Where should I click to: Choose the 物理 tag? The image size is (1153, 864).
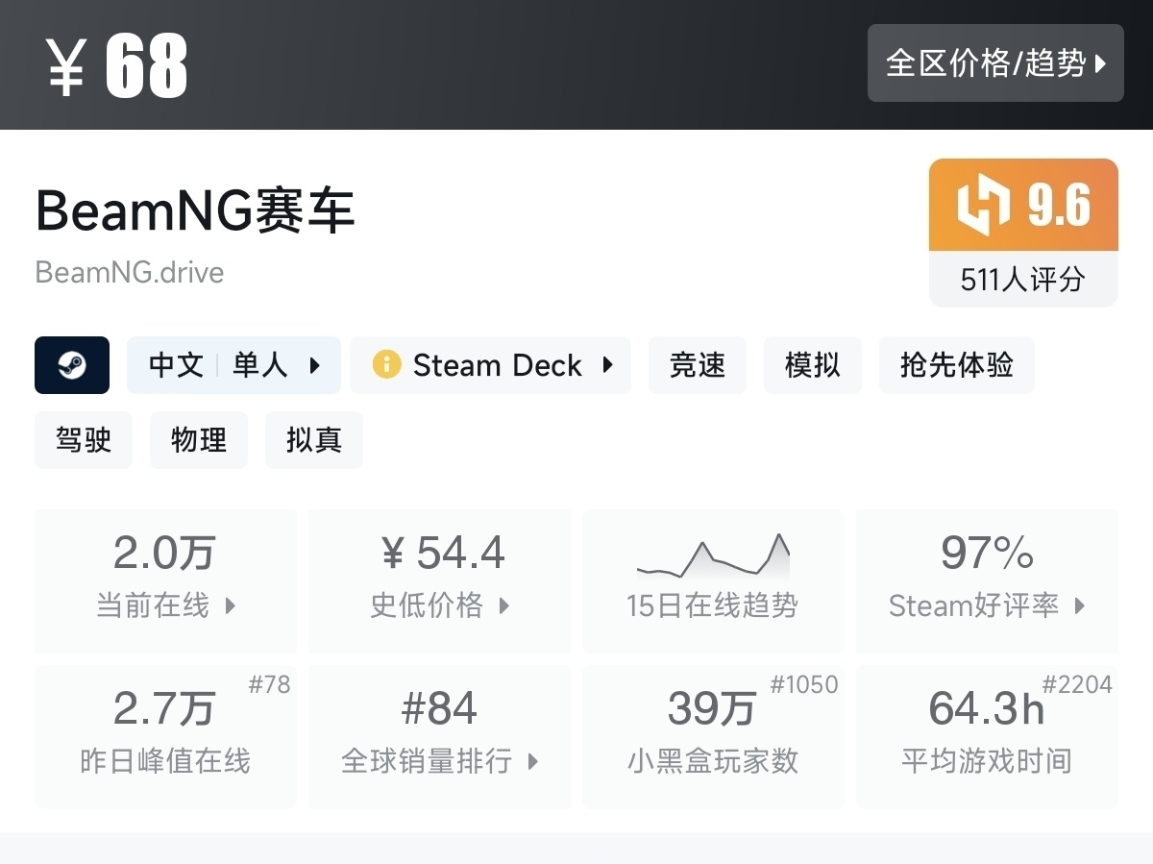click(199, 440)
